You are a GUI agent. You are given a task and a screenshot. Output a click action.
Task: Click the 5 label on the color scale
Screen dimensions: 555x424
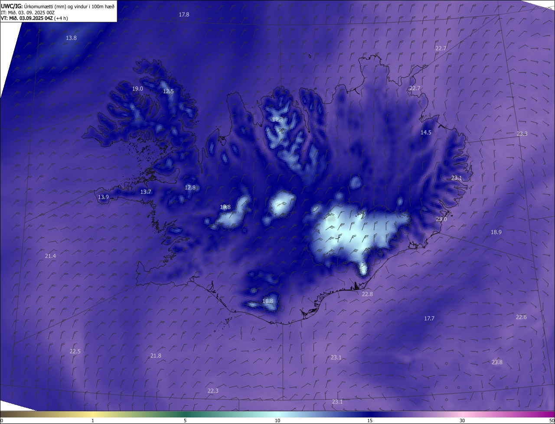[185, 421]
